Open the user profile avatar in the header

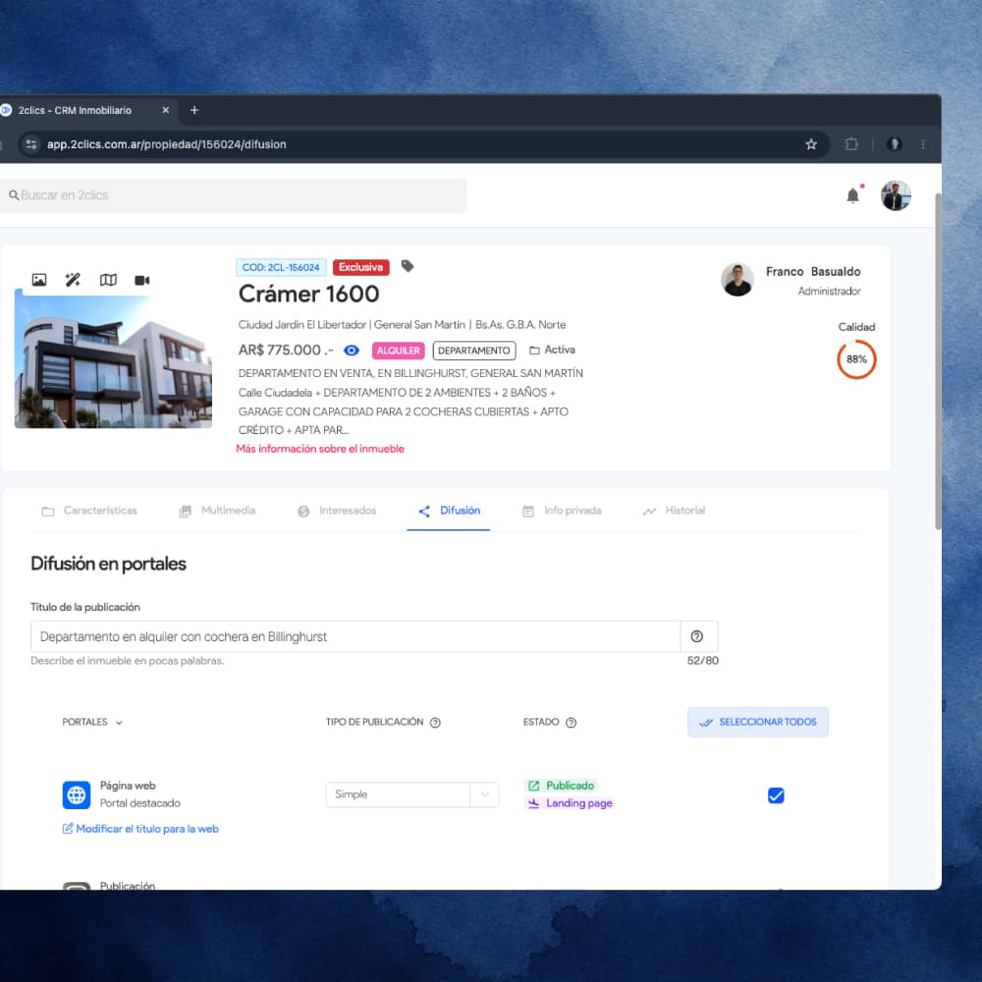pos(896,195)
